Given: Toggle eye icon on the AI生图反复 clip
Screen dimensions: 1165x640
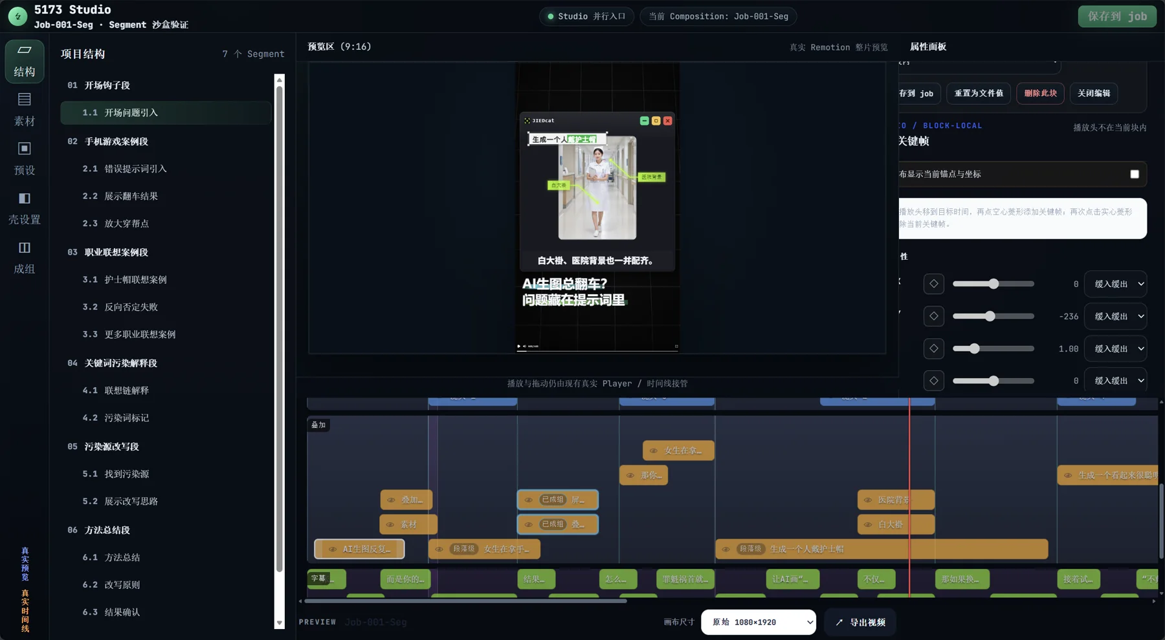Looking at the screenshot, I should pyautogui.click(x=333, y=549).
